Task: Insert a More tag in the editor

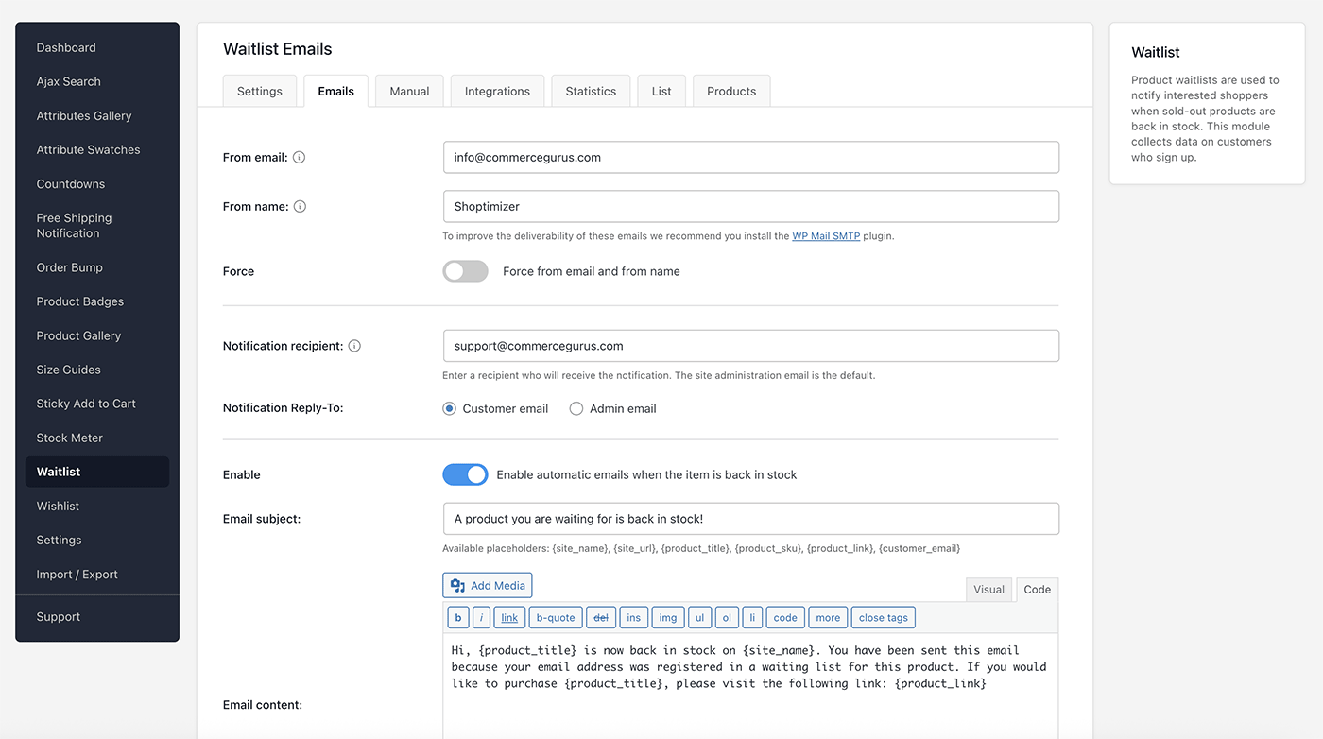Action: pyautogui.click(x=827, y=617)
